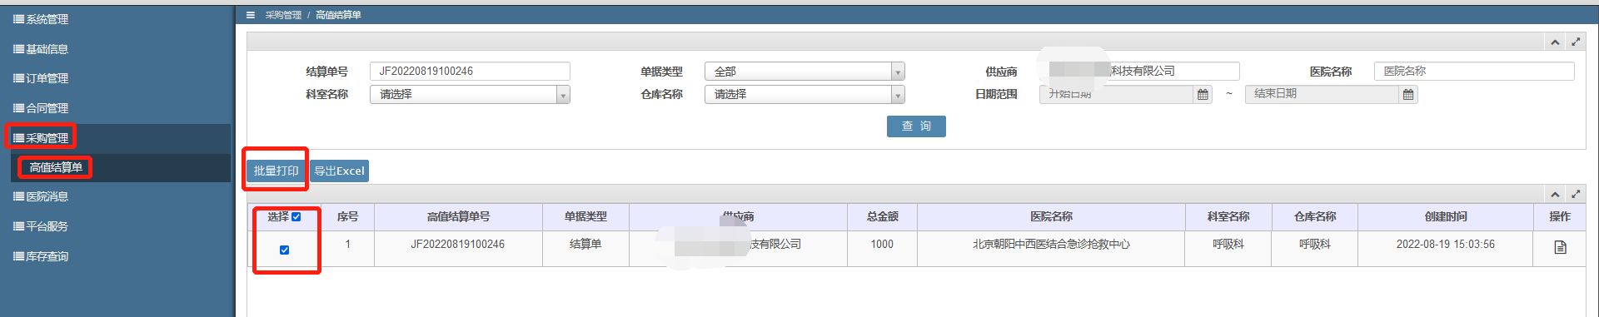Expand the 采购管理 sidebar menu

click(40, 138)
